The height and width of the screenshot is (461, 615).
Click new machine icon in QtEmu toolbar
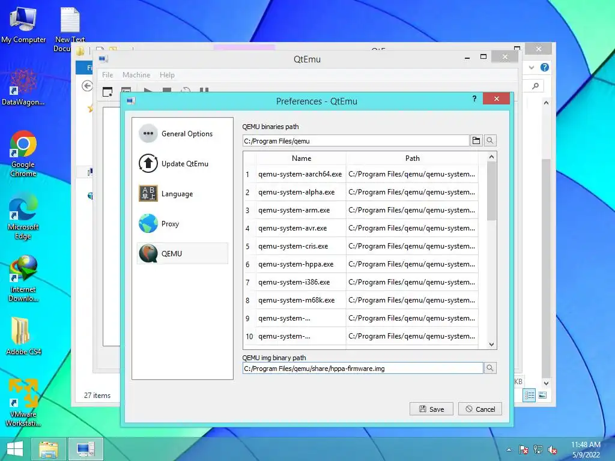[x=108, y=92]
